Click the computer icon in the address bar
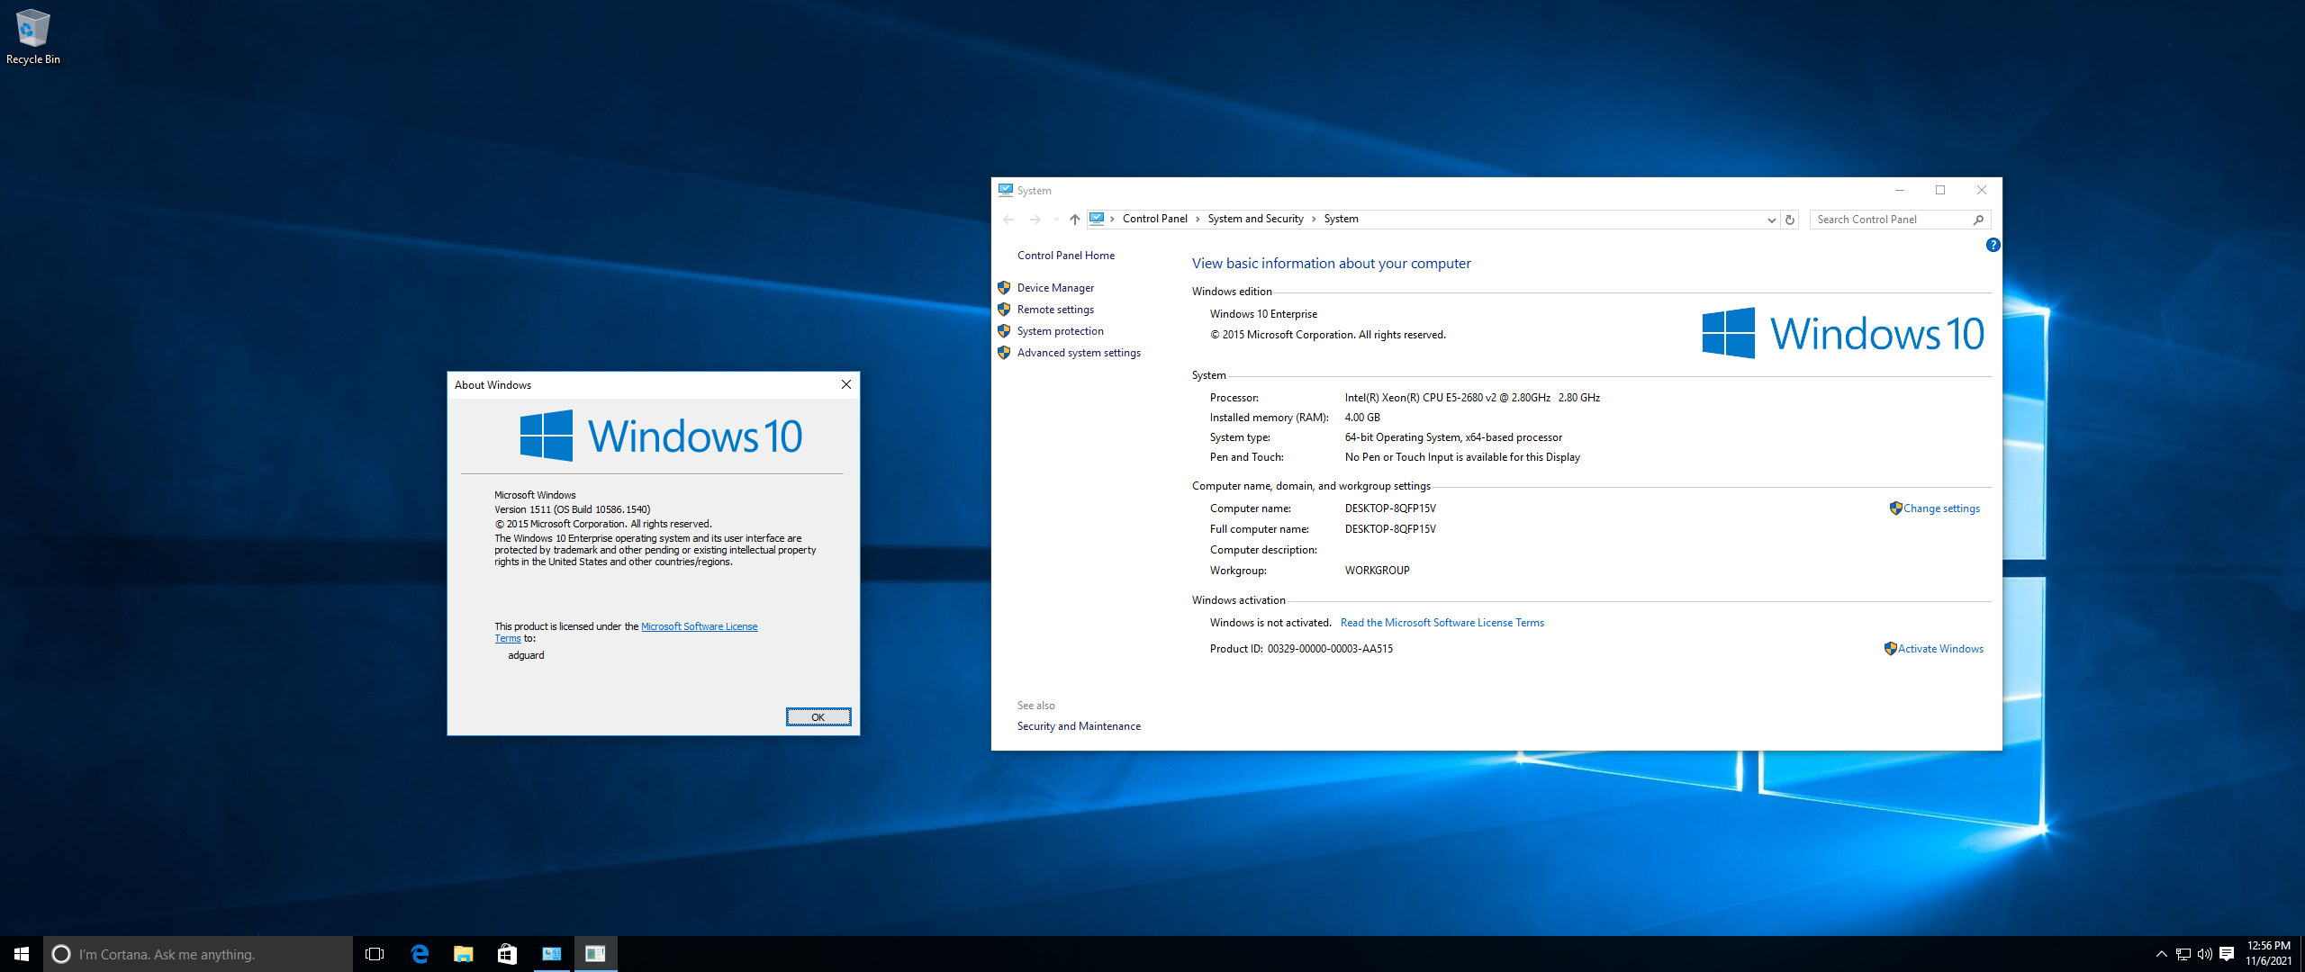This screenshot has height=972, width=2305. pyautogui.click(x=1097, y=219)
